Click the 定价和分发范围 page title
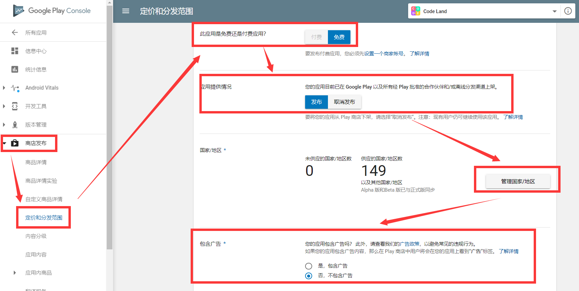The width and height of the screenshot is (579, 291). [166, 11]
